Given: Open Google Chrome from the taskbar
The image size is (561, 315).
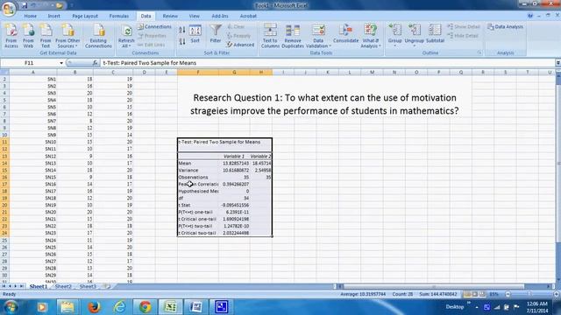Looking at the screenshot, I should click(145, 307).
